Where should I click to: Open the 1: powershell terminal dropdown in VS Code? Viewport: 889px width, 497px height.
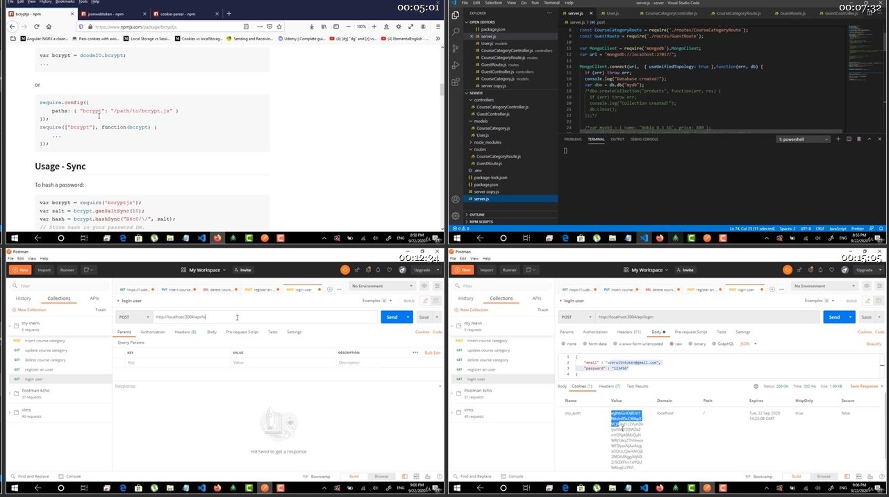click(x=803, y=139)
